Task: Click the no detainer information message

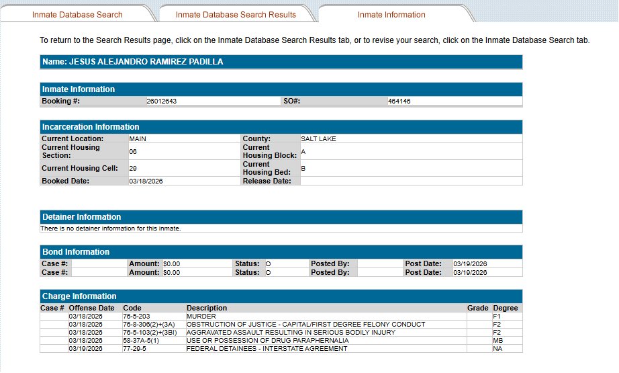Action: tap(111, 229)
